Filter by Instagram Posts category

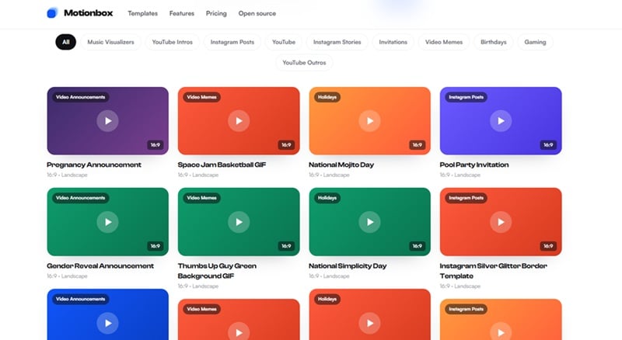232,42
